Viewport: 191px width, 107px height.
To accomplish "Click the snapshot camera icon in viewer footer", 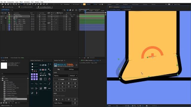I will point(147,106).
